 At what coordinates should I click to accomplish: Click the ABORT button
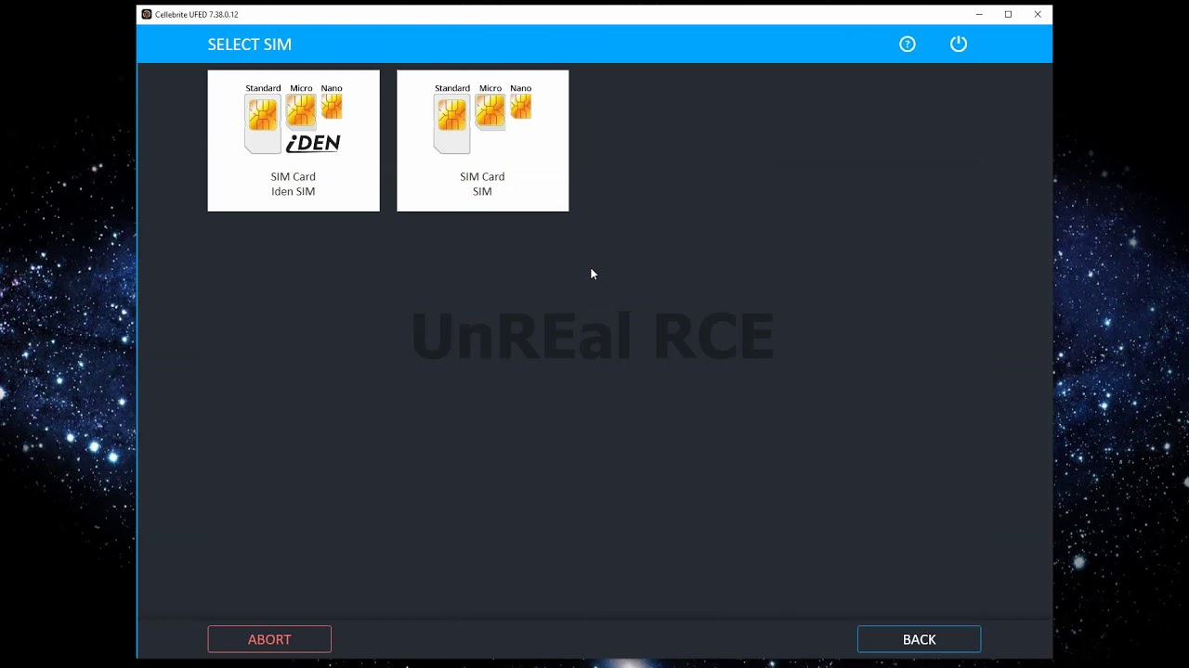[269, 639]
